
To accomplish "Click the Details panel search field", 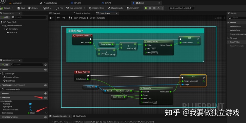I will point(237,18).
